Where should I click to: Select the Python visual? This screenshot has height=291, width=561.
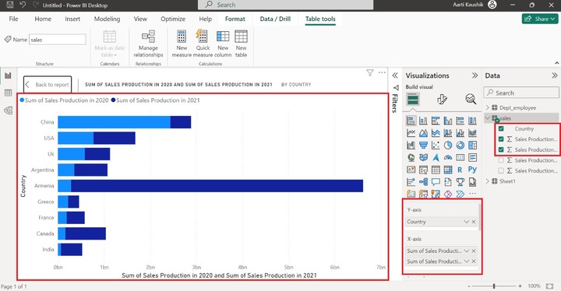472,170
